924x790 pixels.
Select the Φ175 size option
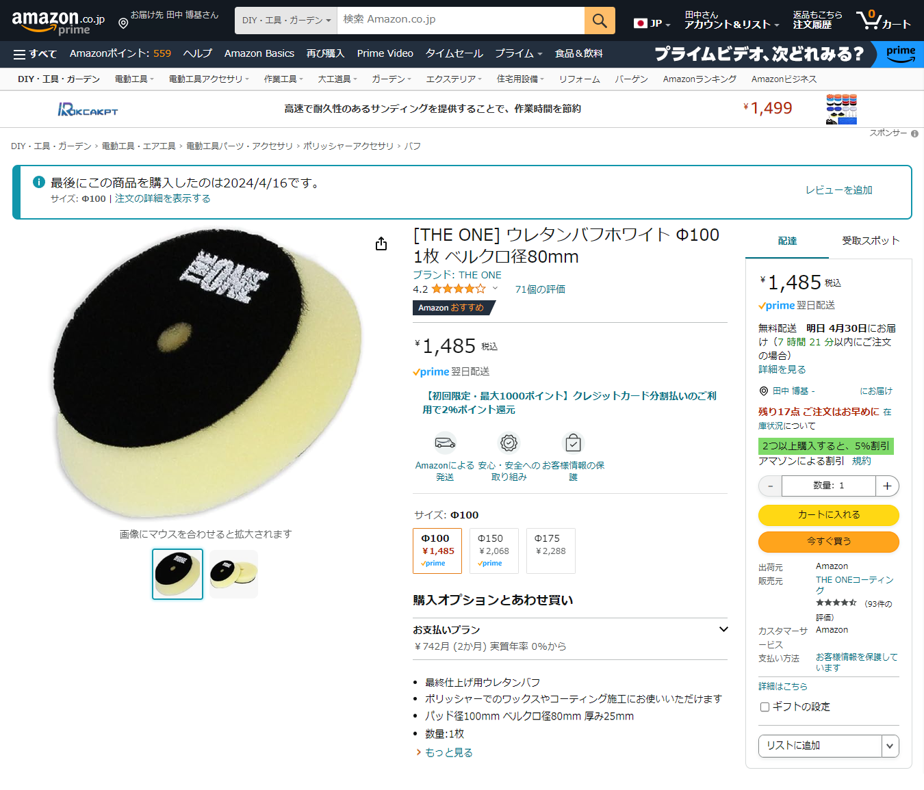(550, 551)
